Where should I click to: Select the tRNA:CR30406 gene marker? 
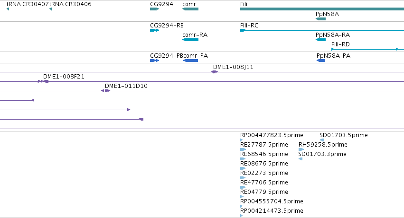[x=50, y=9]
